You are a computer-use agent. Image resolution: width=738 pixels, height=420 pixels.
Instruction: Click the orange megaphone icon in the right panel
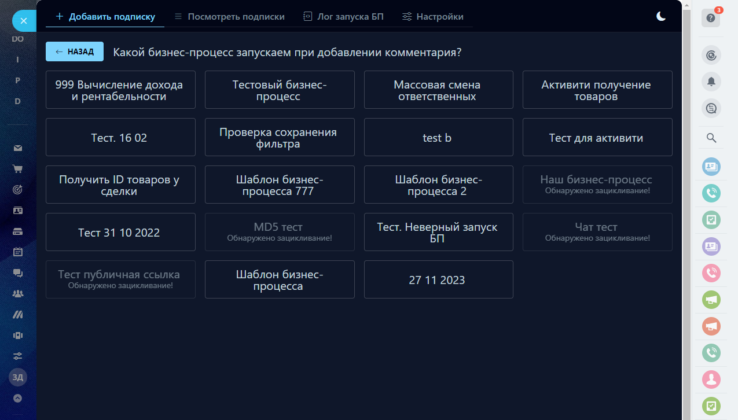[711, 326]
